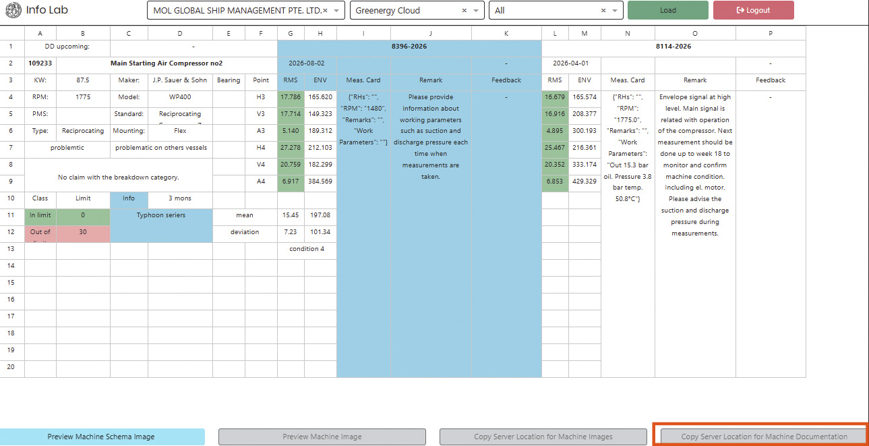Copy Server Location for Machine Images
Image resolution: width=869 pixels, height=446 pixels.
(x=543, y=437)
